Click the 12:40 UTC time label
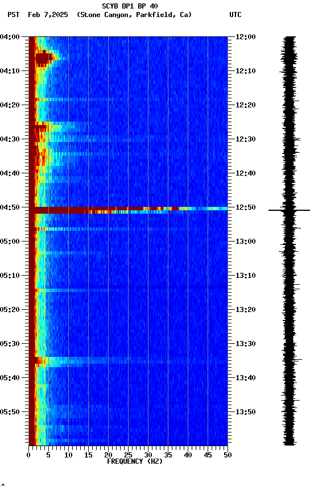This screenshot has height=491, width=314. [x=246, y=173]
